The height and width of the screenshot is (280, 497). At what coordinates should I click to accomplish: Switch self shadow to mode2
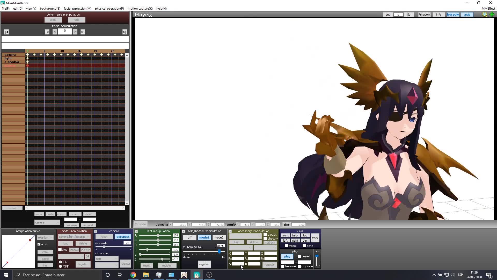pos(219,237)
